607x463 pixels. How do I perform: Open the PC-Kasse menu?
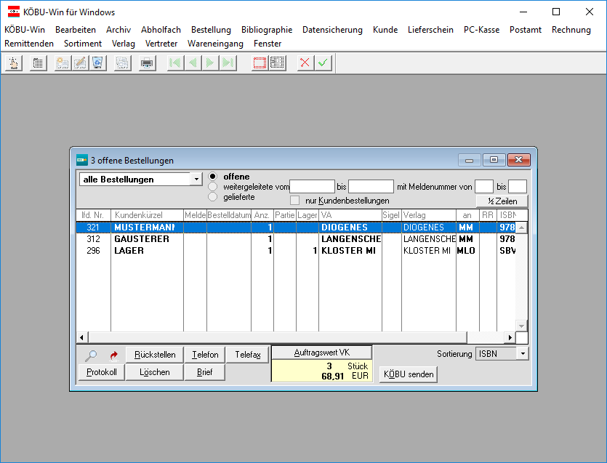pos(481,30)
